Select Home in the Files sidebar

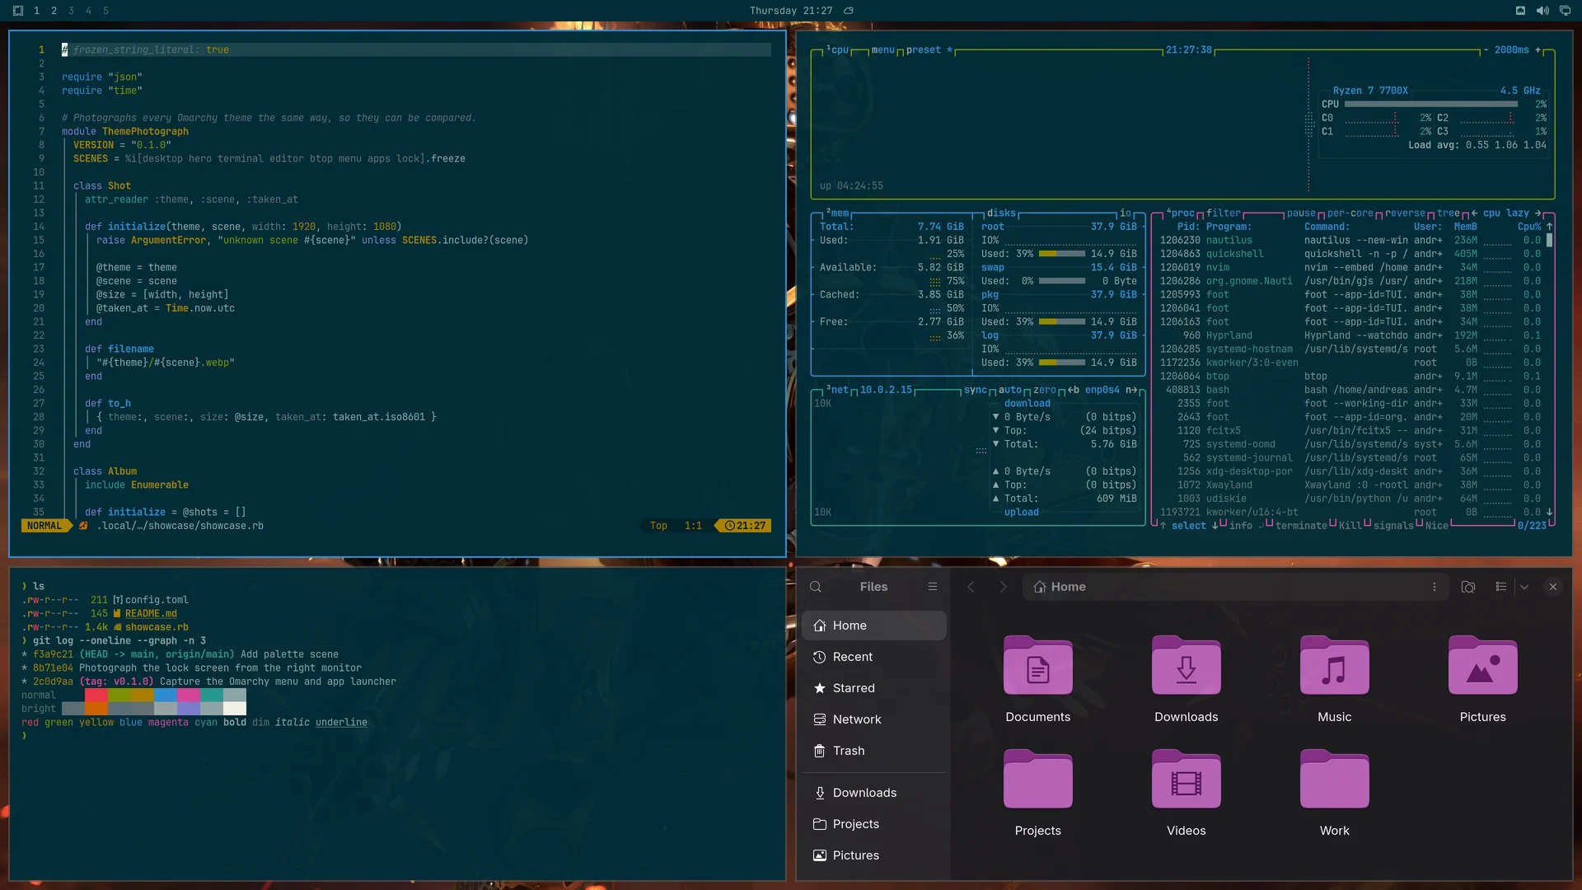[873, 625]
